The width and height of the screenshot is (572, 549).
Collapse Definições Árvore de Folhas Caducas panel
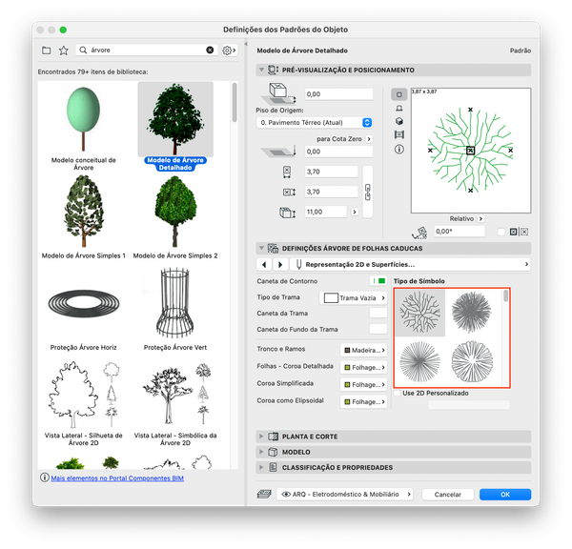coord(261,248)
